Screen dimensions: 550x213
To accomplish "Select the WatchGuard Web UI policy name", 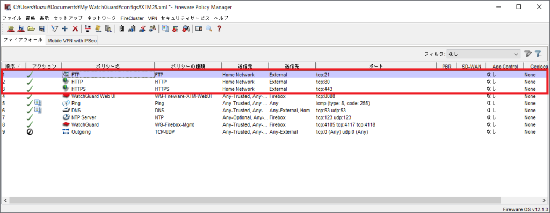I will (x=93, y=96).
